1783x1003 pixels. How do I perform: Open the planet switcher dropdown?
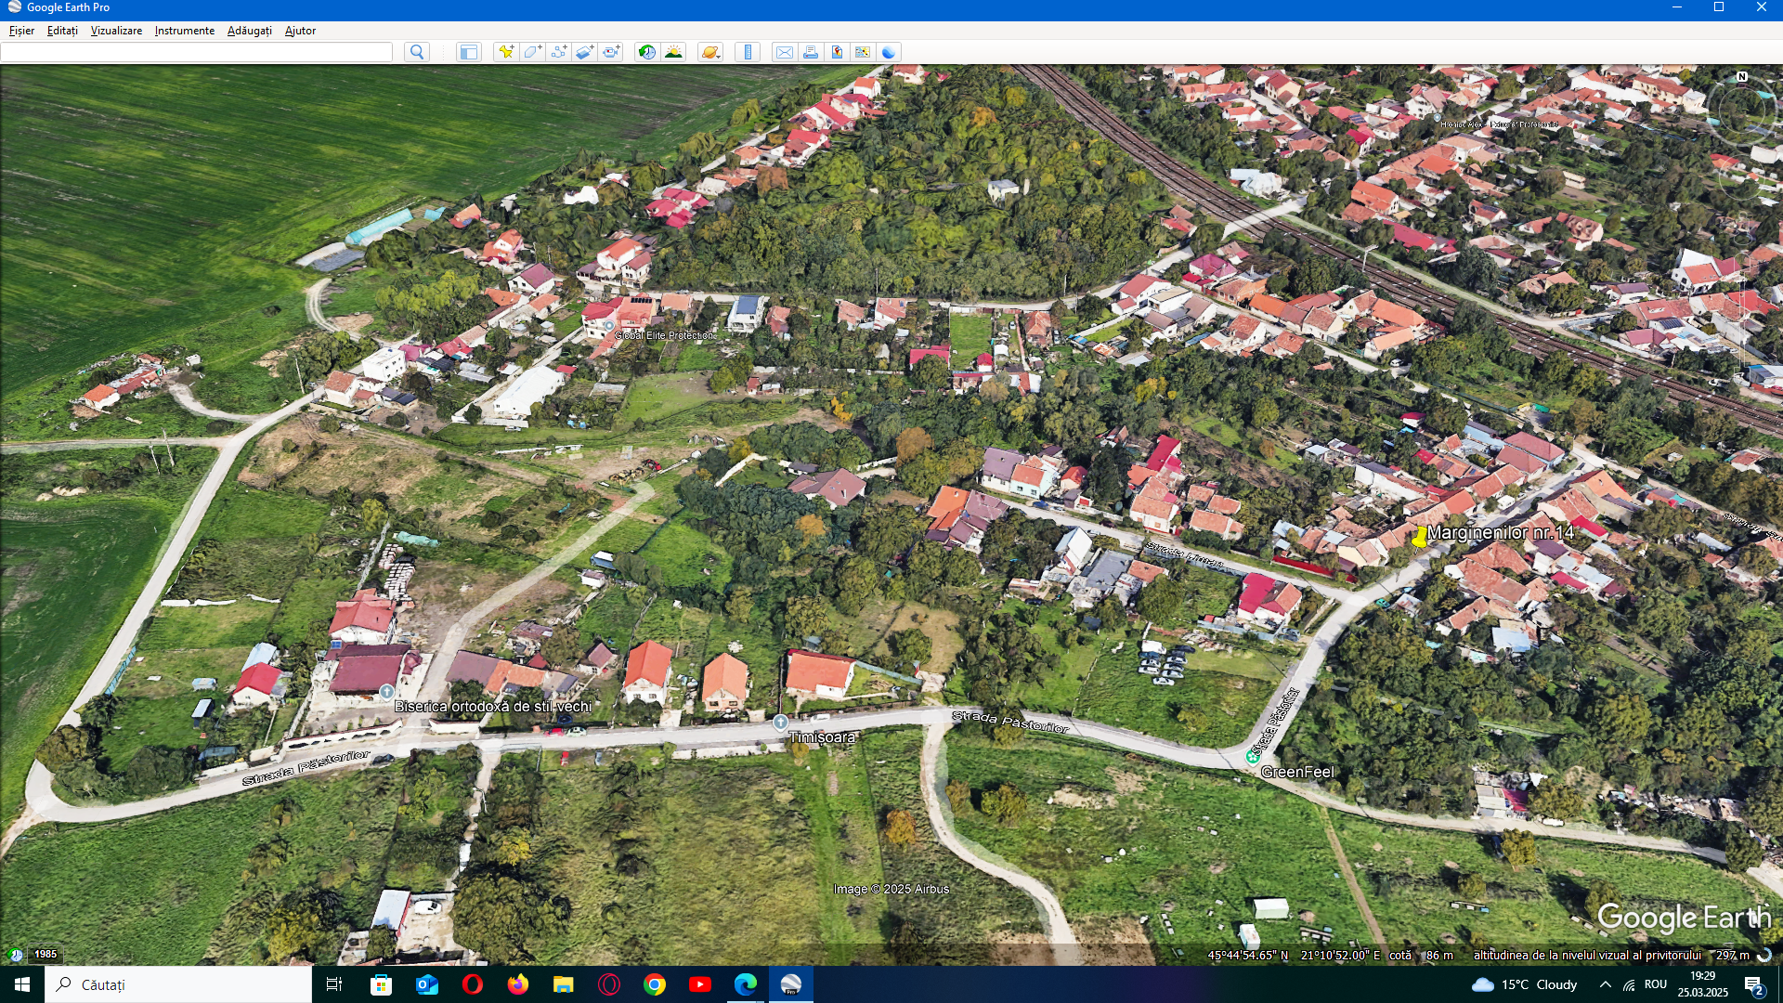[710, 52]
